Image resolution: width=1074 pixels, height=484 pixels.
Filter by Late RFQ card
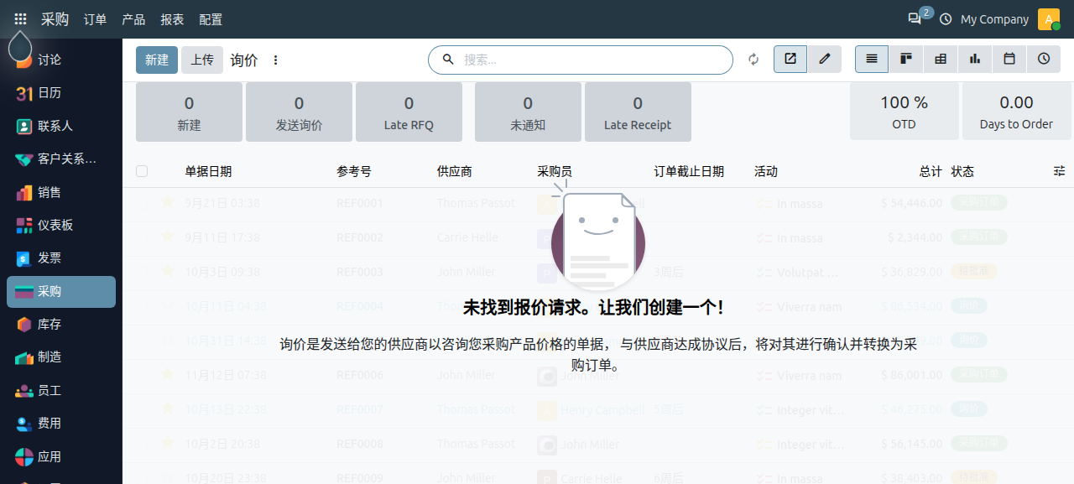click(x=409, y=112)
